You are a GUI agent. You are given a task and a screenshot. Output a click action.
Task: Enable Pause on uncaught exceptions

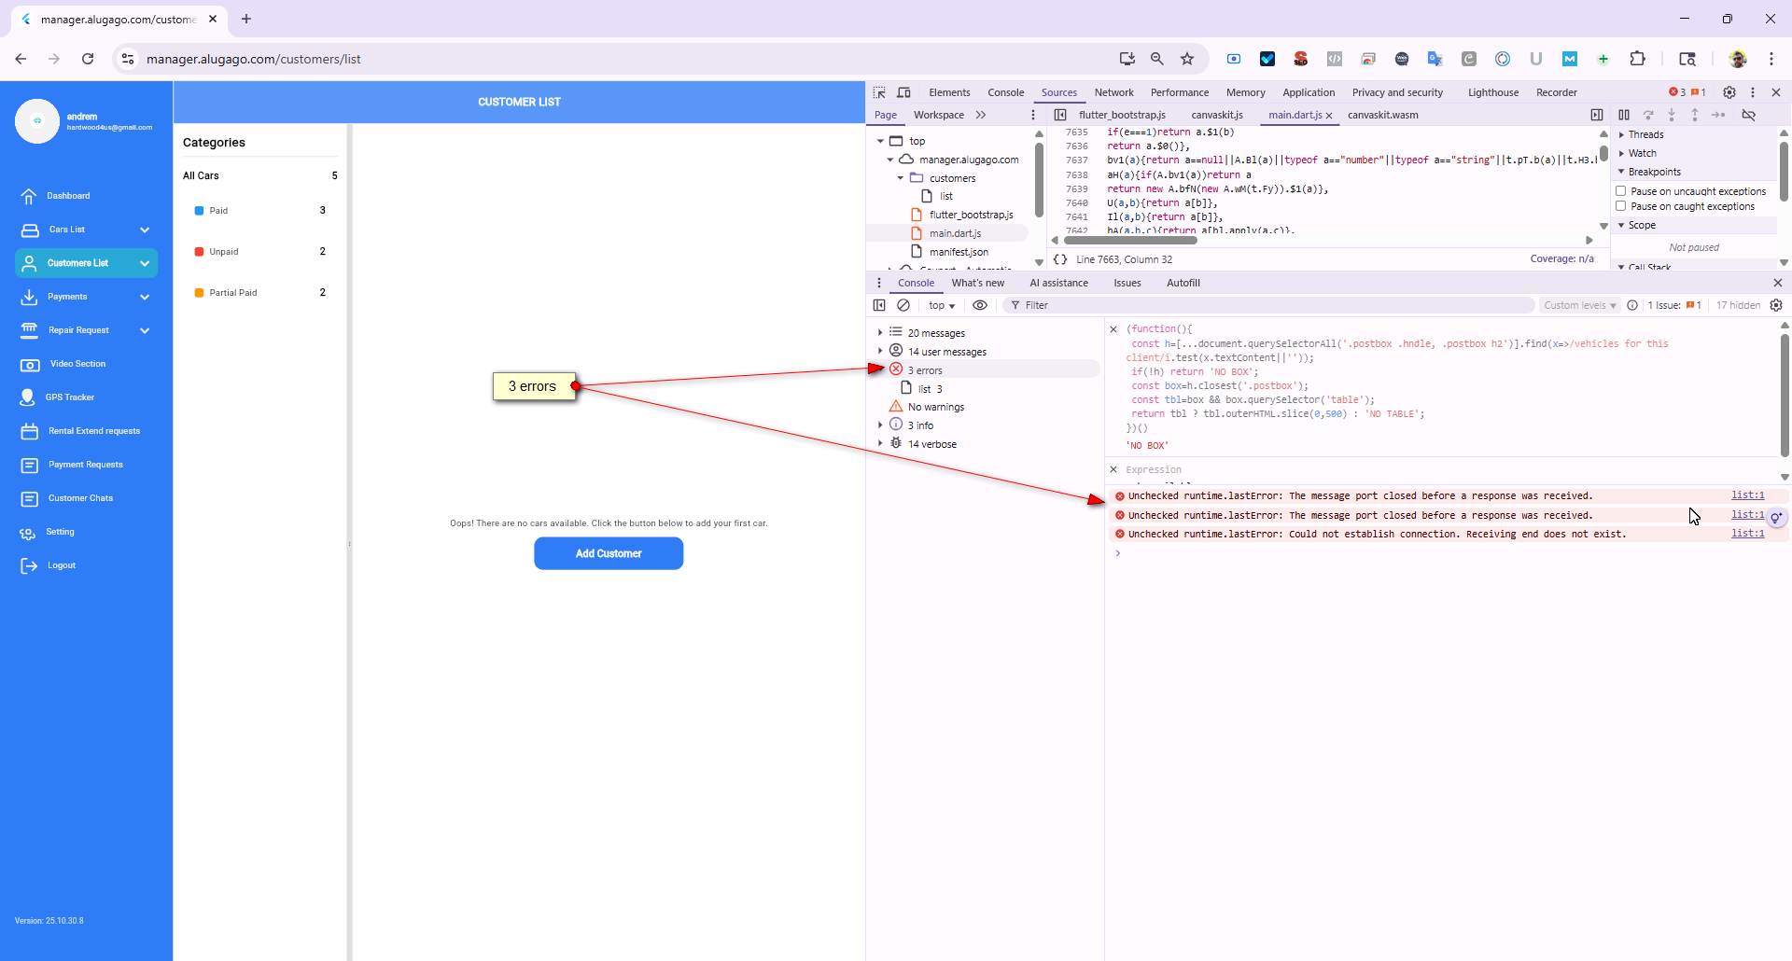coord(1621,191)
